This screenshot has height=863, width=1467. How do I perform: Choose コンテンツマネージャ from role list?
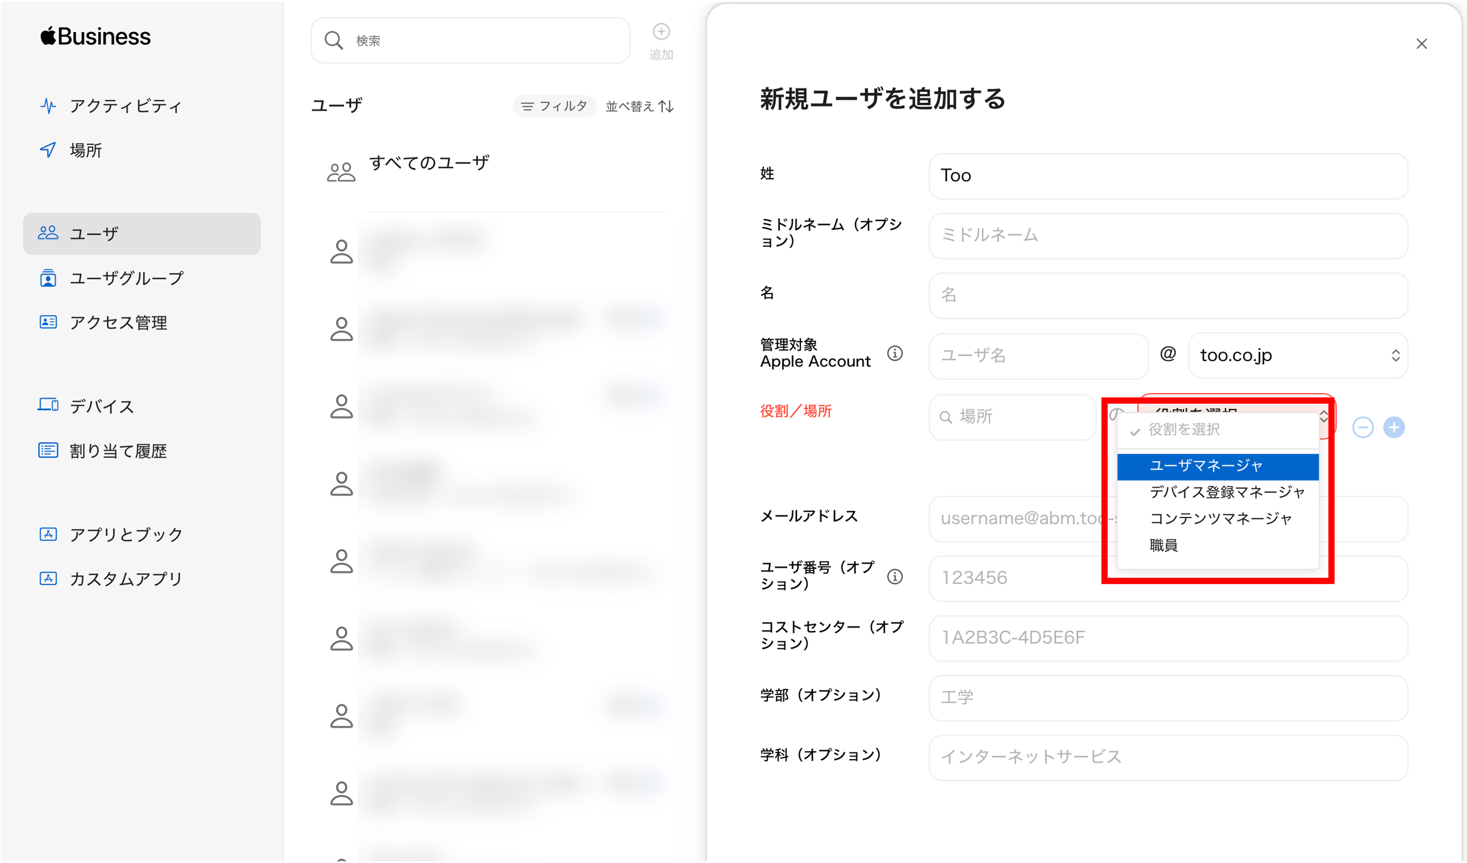[1217, 519]
